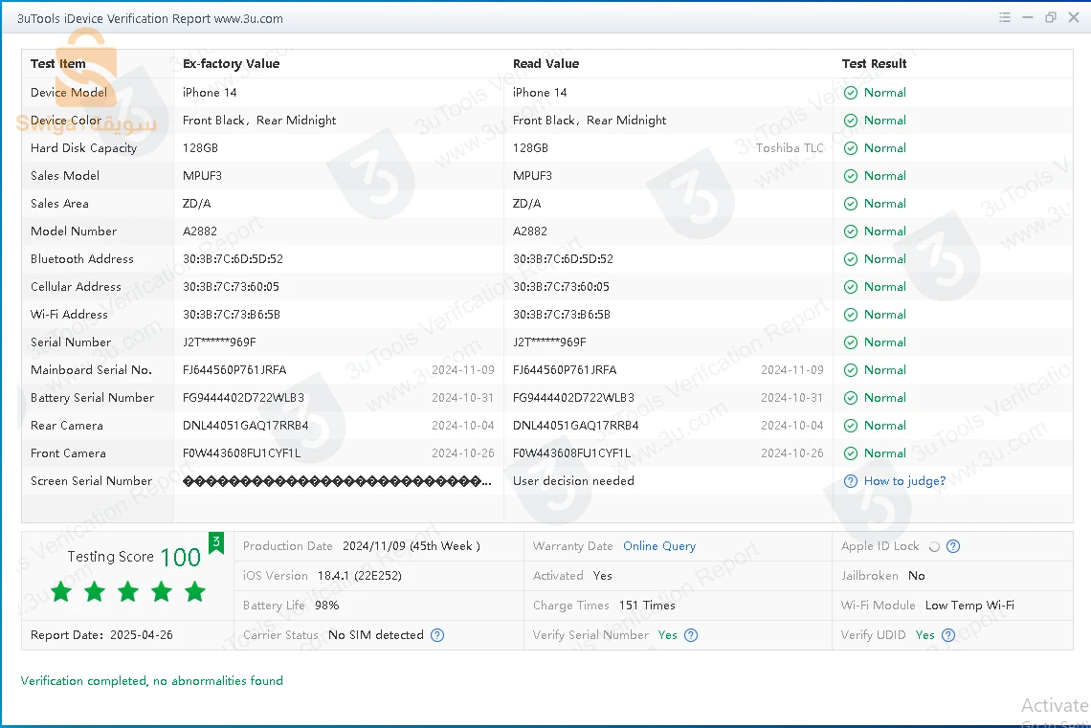This screenshot has height=728, width=1091.
Task: Click the Ex-factory Value column header
Action: [231, 63]
